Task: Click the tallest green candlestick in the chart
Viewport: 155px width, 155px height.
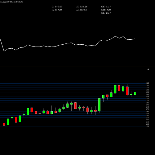Action: pyautogui.click(x=99, y=105)
